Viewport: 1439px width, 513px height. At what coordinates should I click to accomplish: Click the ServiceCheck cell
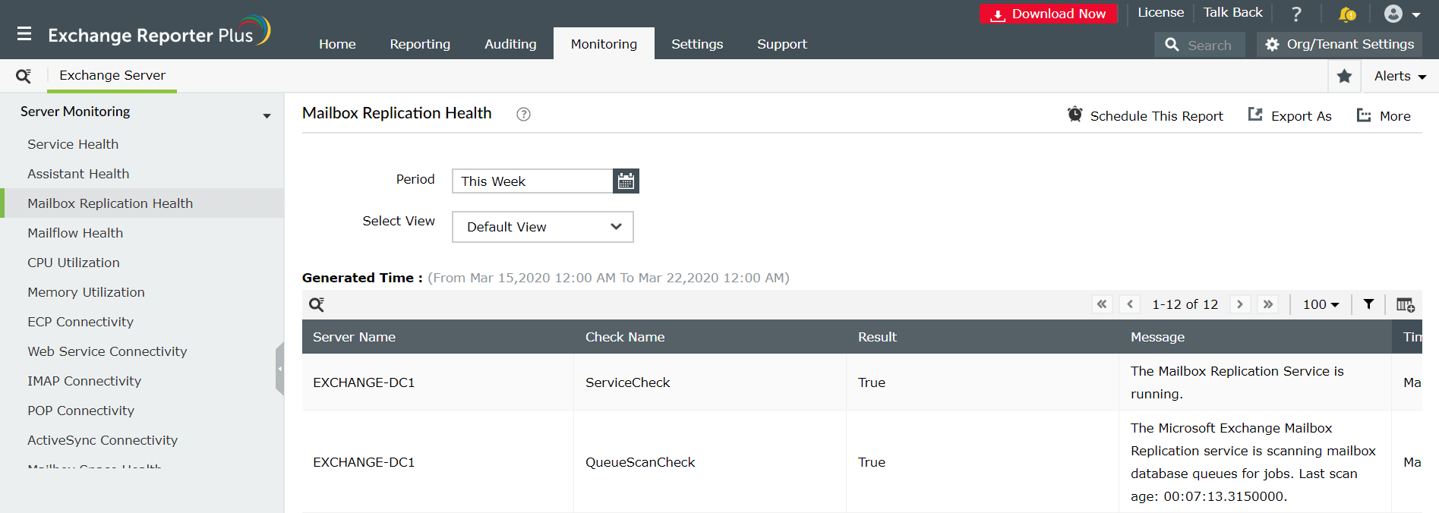coord(627,382)
